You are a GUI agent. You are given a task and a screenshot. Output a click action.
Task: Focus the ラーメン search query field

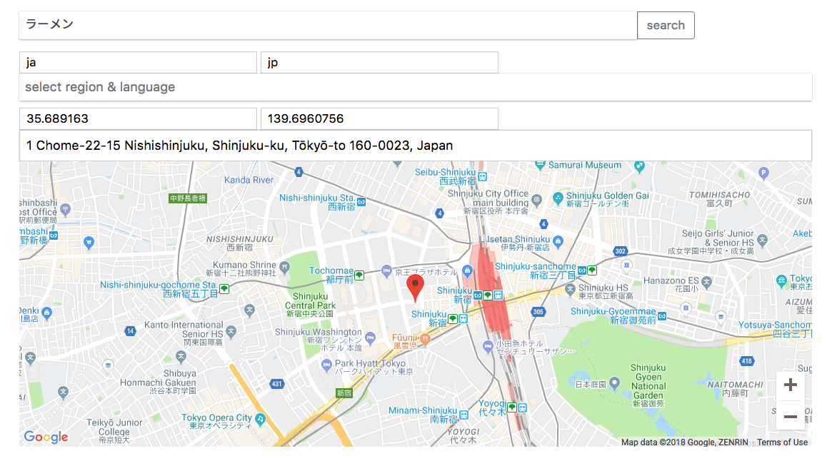[328, 25]
